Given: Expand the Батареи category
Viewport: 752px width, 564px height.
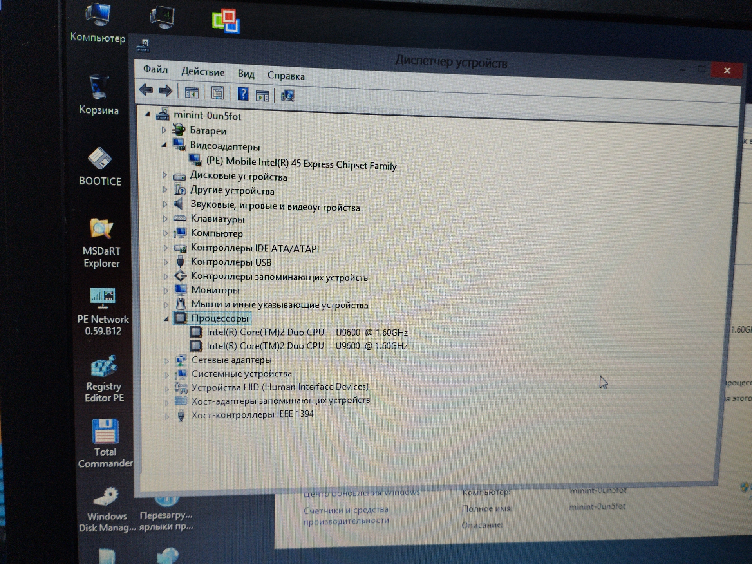Looking at the screenshot, I should coord(164,130).
